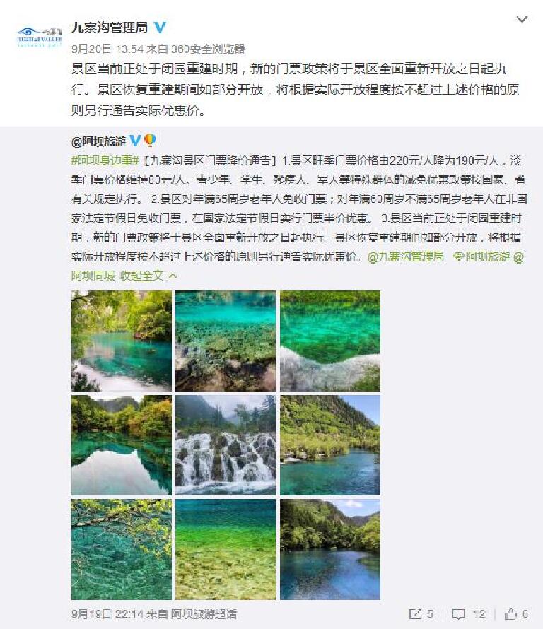Click the balloon badge icon beside @阿坝旅游
543x629 pixels.
pos(150,141)
